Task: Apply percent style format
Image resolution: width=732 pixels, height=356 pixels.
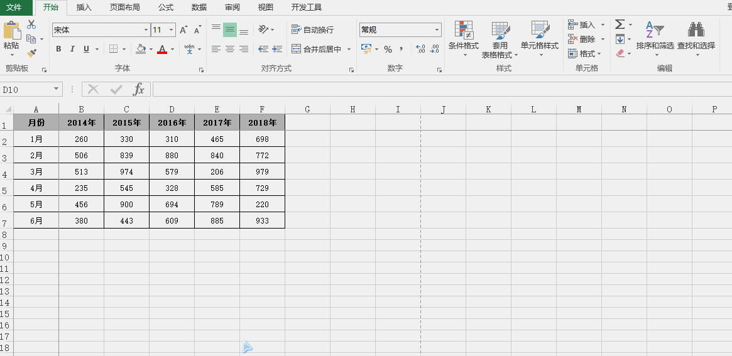Action: 388,49
